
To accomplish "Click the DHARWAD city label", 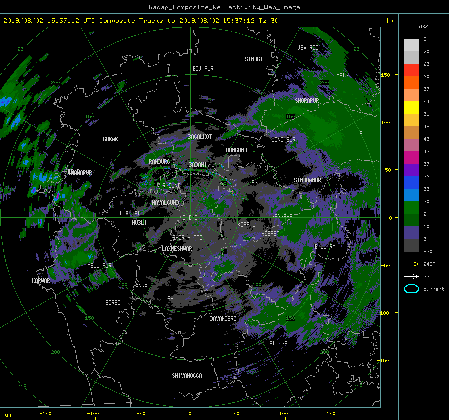I will [130, 213].
